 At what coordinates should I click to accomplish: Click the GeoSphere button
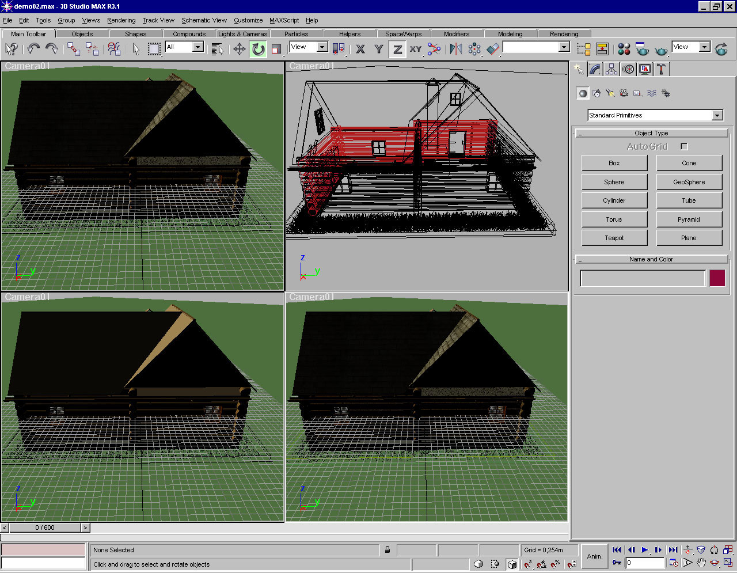point(689,182)
